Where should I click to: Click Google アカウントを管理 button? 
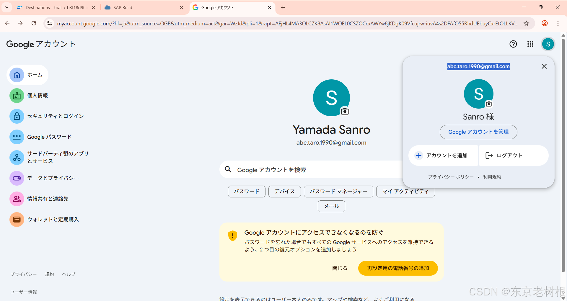[478, 132]
